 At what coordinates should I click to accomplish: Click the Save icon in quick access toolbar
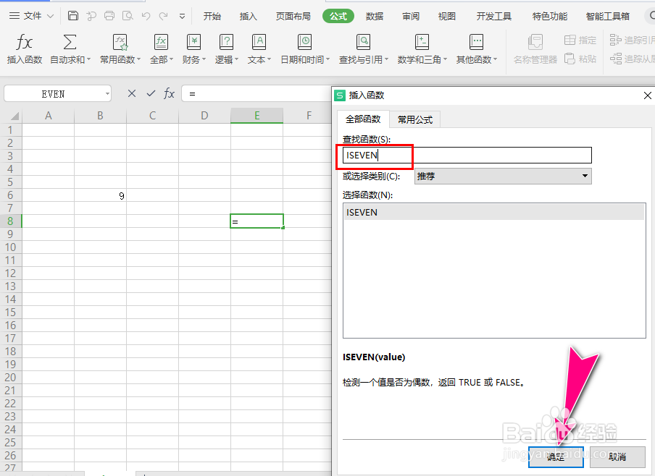pos(73,16)
